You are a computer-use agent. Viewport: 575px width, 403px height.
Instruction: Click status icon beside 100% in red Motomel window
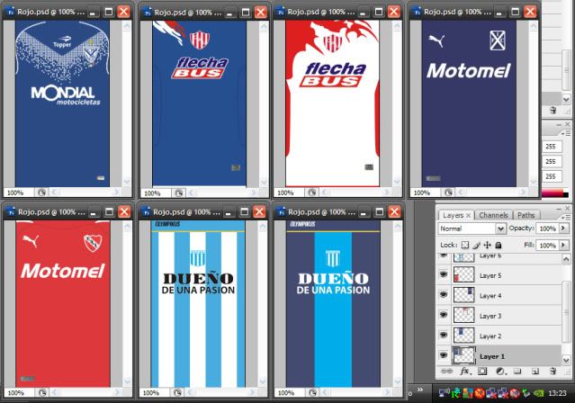tap(42, 392)
